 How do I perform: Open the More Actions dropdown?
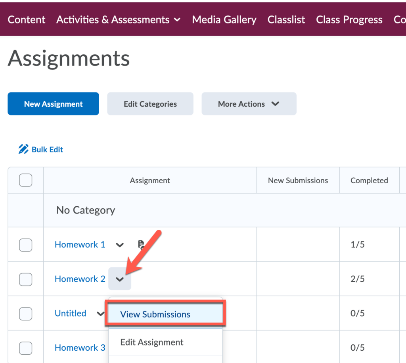point(249,104)
